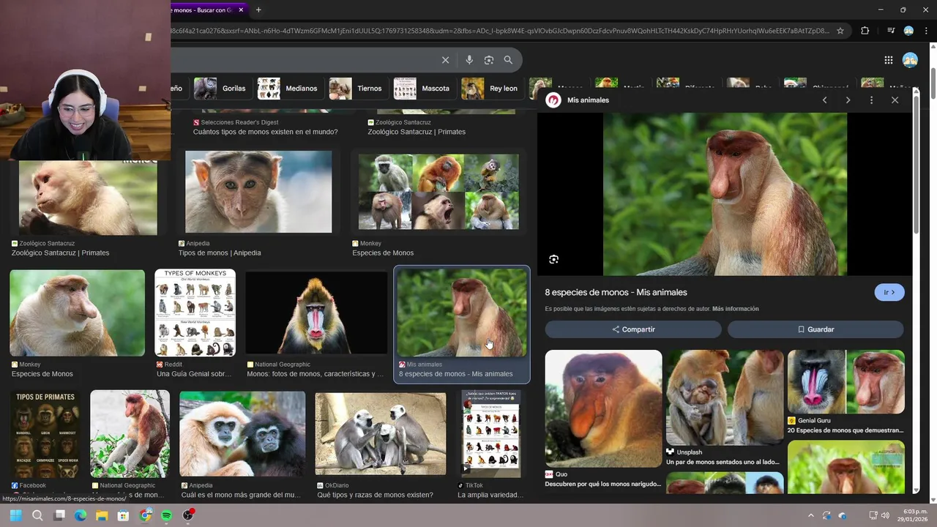Open the Chrome profile avatar in toolbar
Viewport: 937px width, 527px height.
(908, 31)
